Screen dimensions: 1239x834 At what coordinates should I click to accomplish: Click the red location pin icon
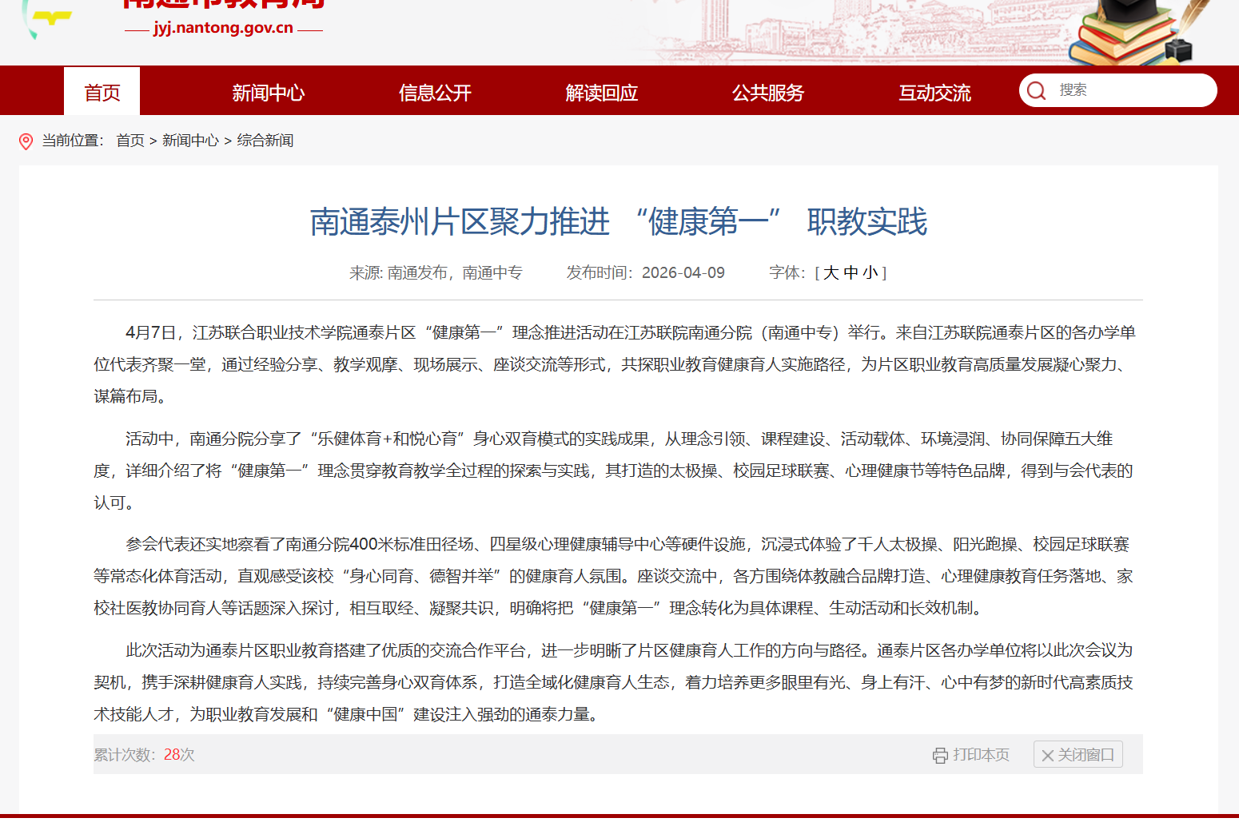point(26,141)
